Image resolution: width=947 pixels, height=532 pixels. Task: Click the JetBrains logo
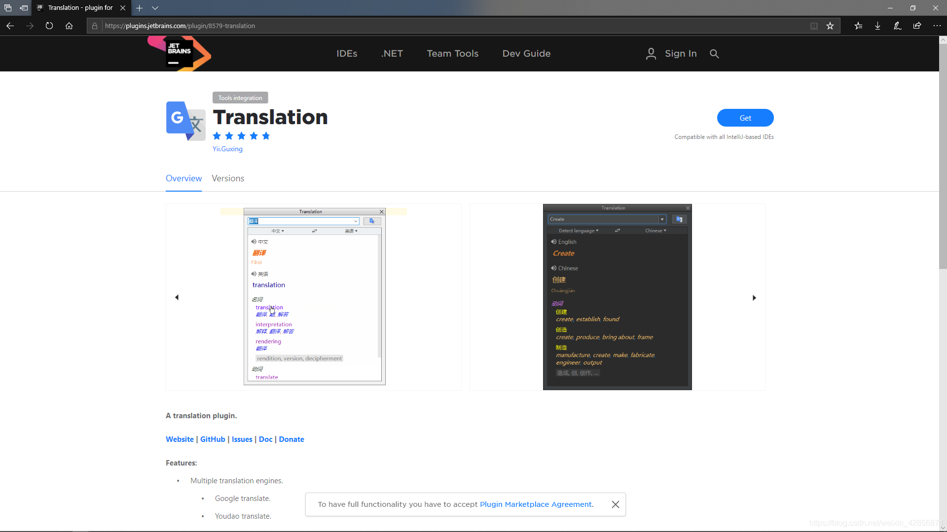click(180, 54)
